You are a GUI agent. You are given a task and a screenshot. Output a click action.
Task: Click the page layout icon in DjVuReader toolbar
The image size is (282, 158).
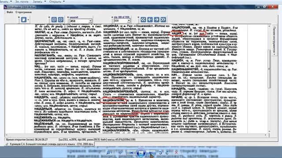(23, 19)
